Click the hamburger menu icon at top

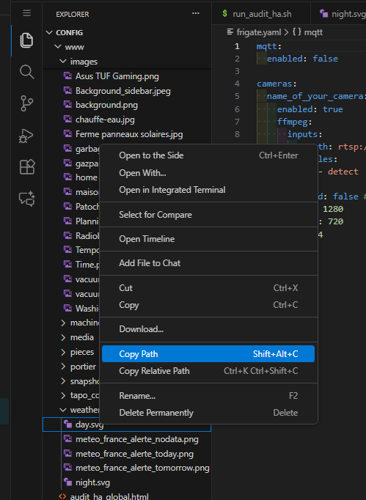point(27,13)
